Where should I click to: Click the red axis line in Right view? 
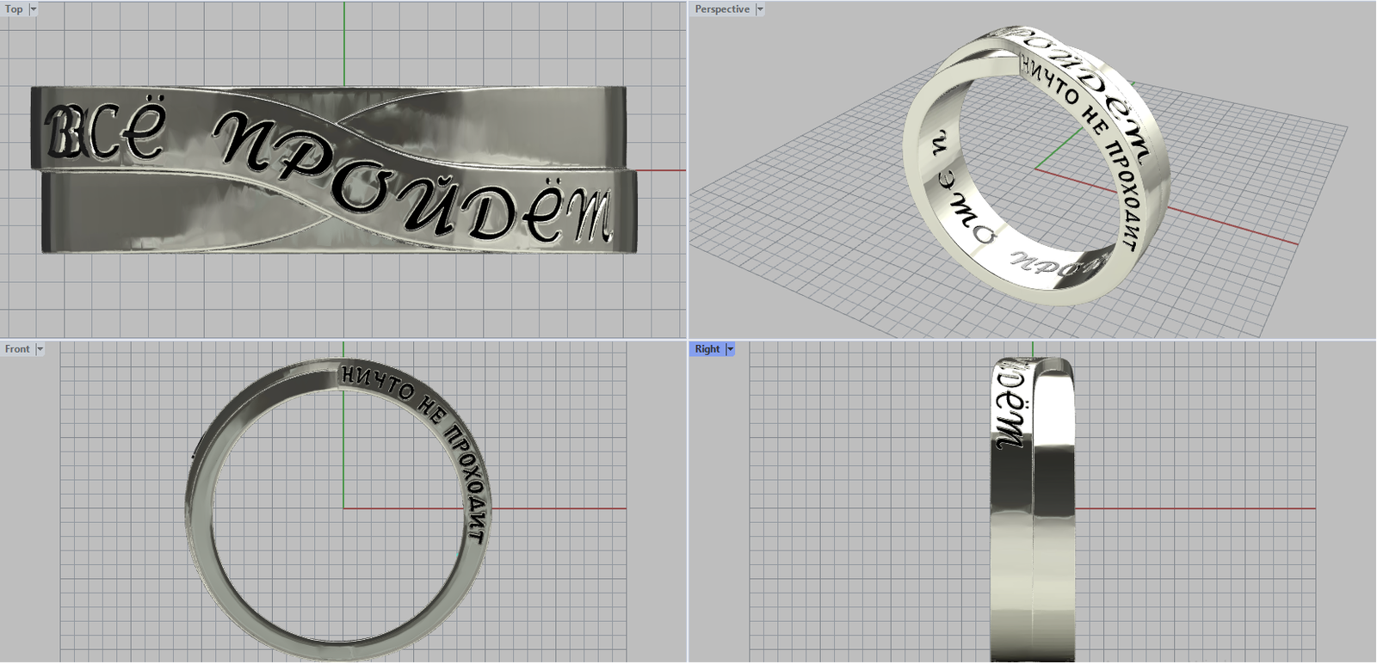coord(1205,508)
